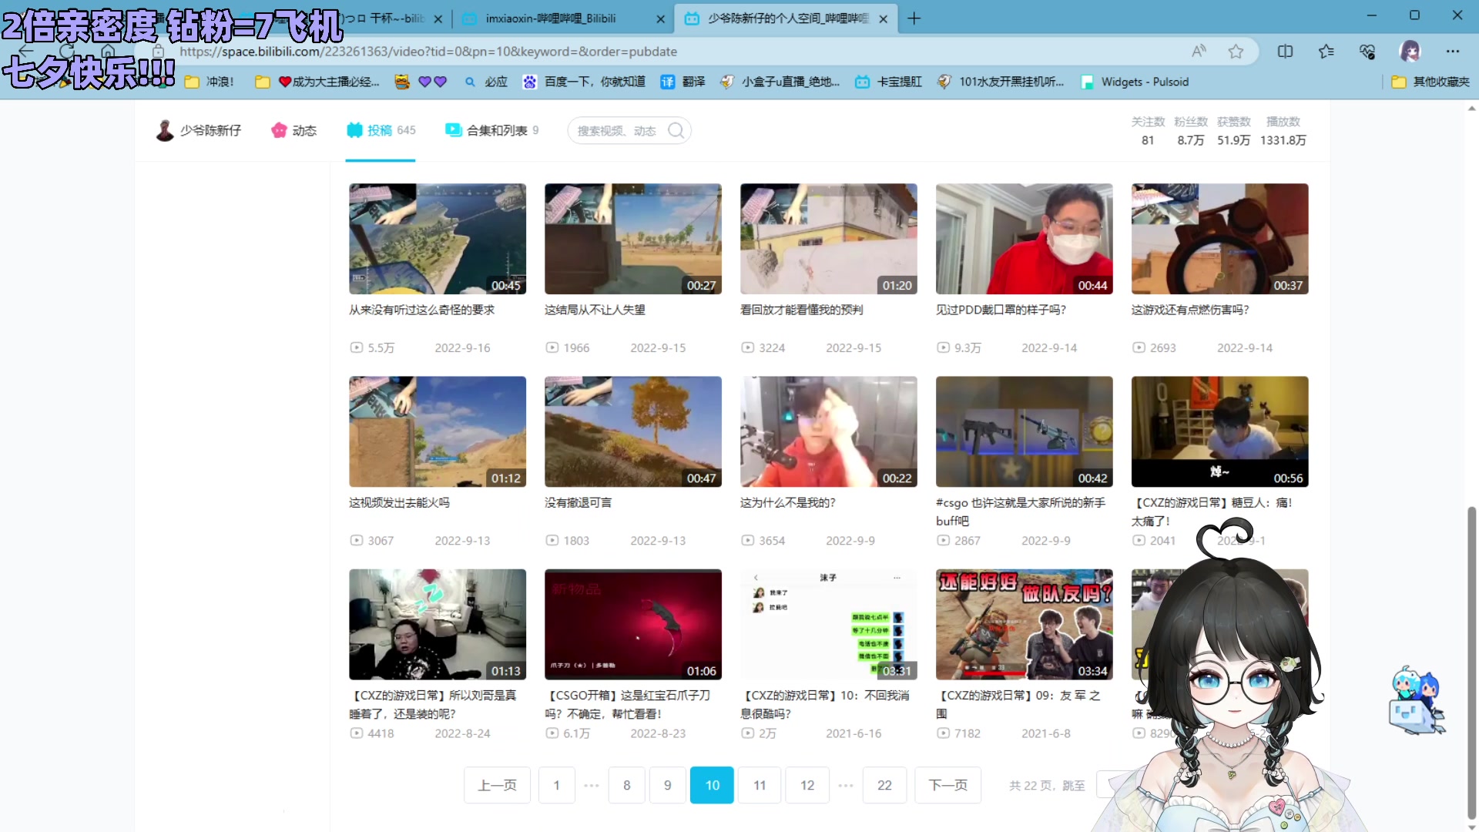The height and width of the screenshot is (832, 1479).
Task: Open split screen from the browser toolbar
Action: coord(1285,52)
